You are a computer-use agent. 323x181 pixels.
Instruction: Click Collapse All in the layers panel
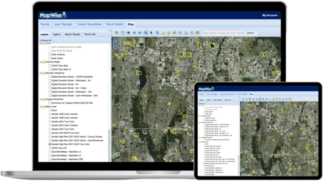(x=45, y=40)
